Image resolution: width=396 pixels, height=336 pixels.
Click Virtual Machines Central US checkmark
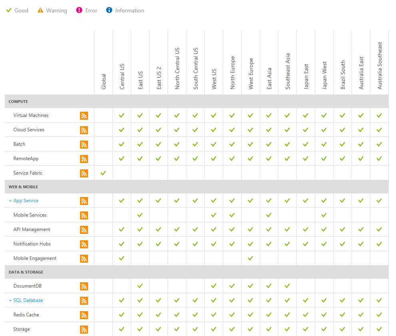click(122, 115)
